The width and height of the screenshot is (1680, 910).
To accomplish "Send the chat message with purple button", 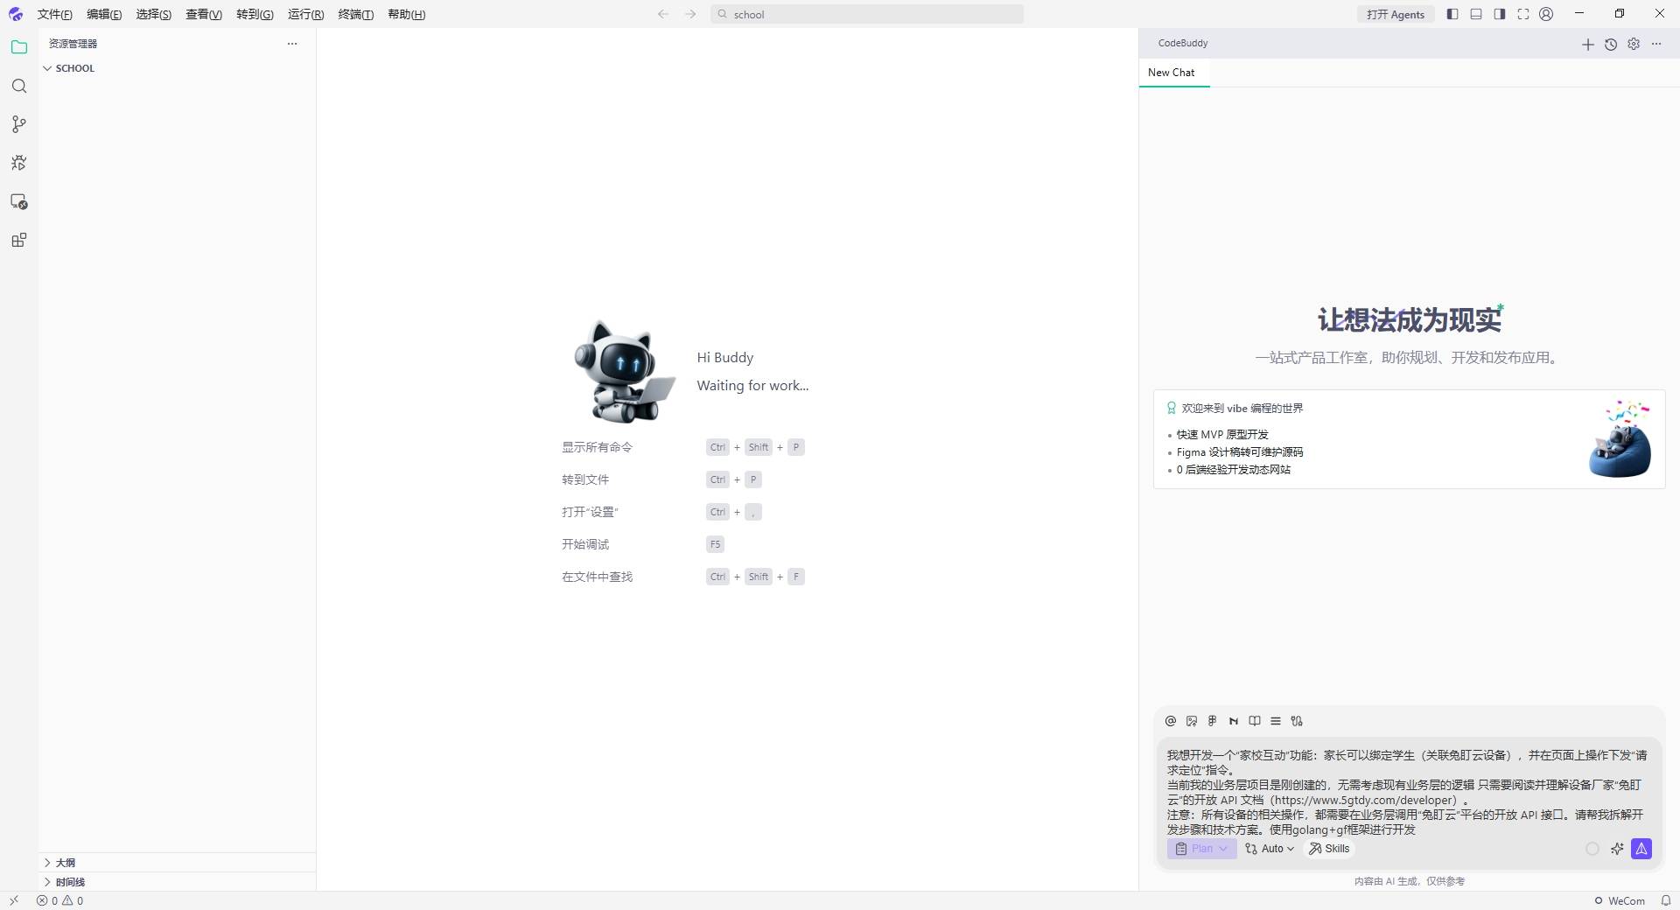I will [x=1641, y=849].
